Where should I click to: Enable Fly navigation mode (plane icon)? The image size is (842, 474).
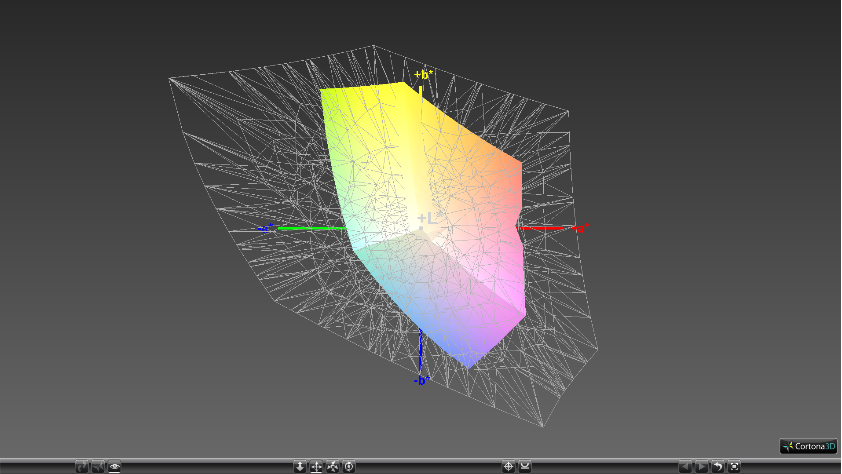(x=98, y=467)
